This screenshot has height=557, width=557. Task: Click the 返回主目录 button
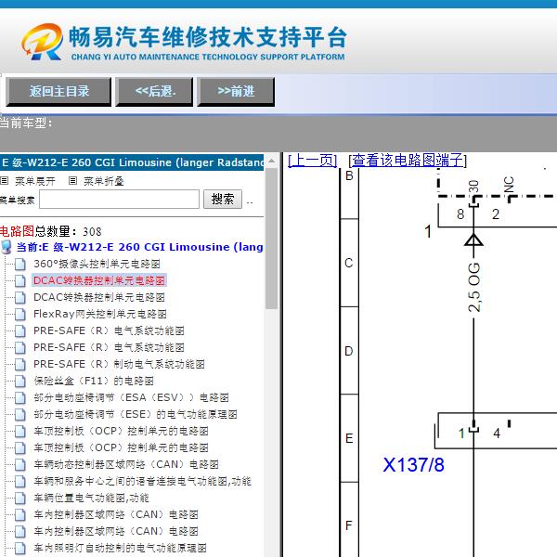click(x=58, y=92)
